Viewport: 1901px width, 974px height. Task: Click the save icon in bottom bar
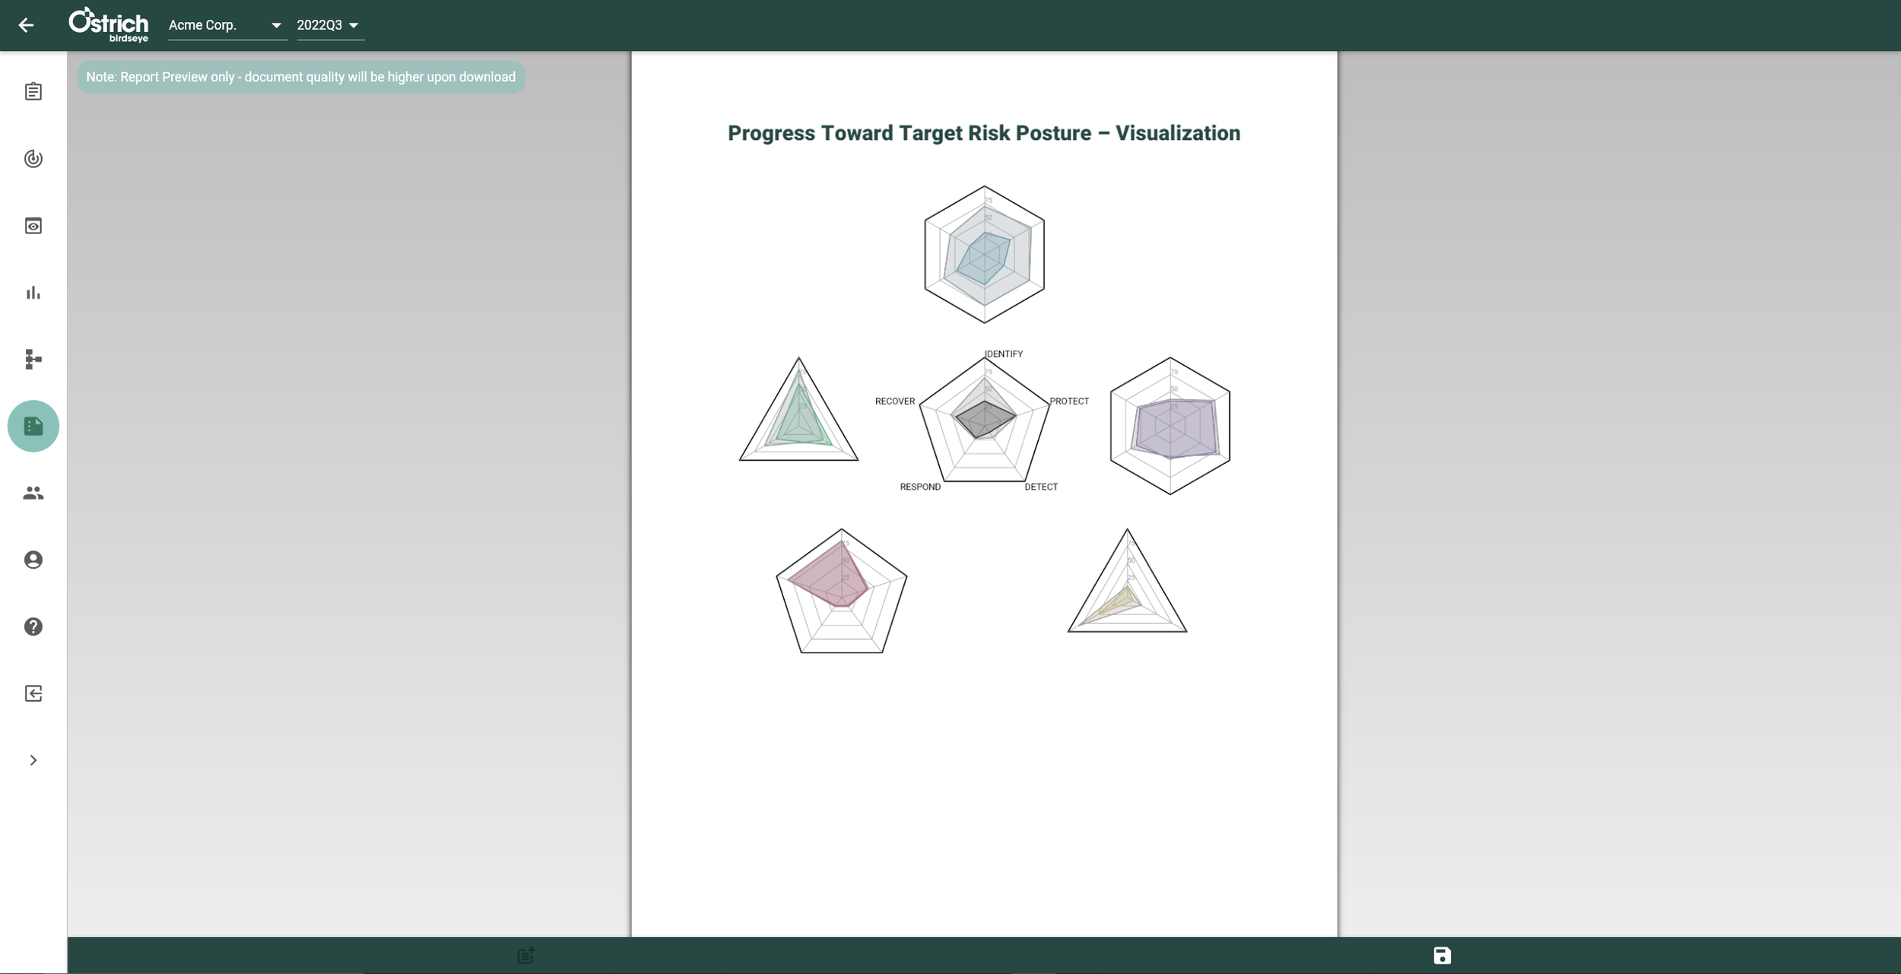pos(1442,956)
